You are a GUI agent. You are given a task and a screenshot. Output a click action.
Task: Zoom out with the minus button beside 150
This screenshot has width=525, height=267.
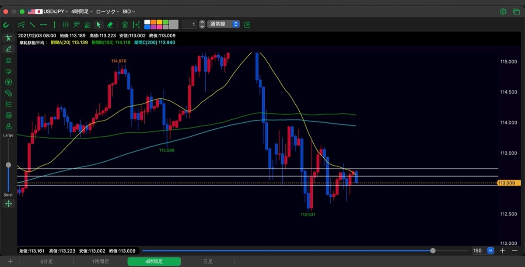514,250
